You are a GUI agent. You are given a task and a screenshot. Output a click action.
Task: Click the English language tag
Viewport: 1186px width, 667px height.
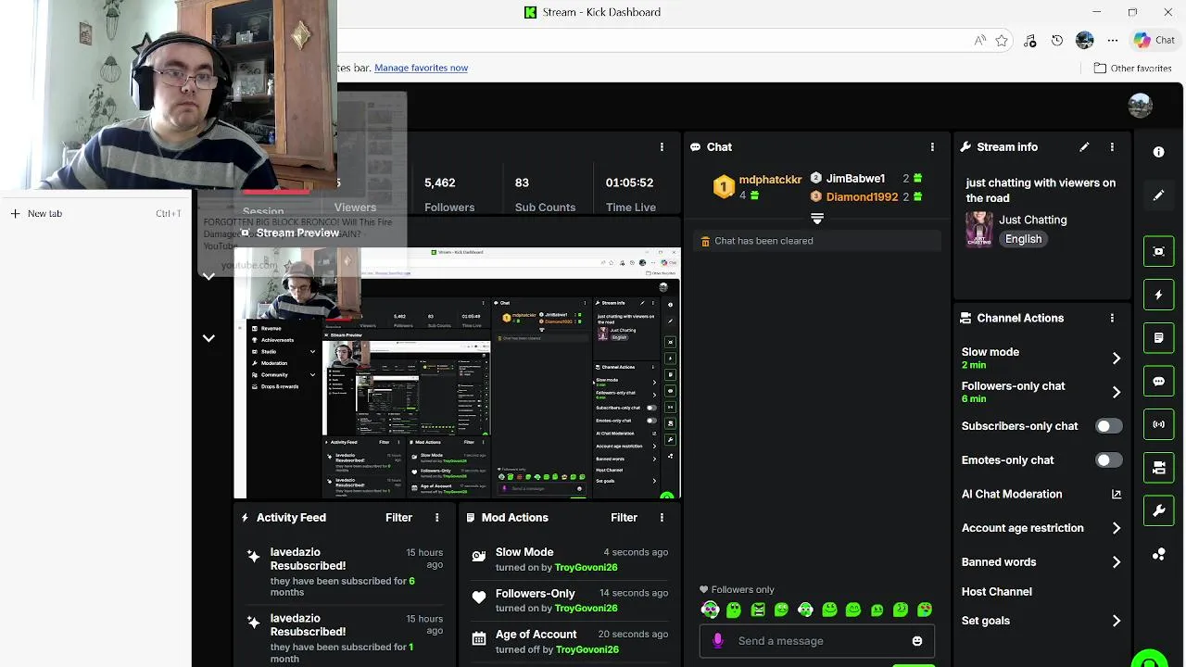coord(1023,239)
